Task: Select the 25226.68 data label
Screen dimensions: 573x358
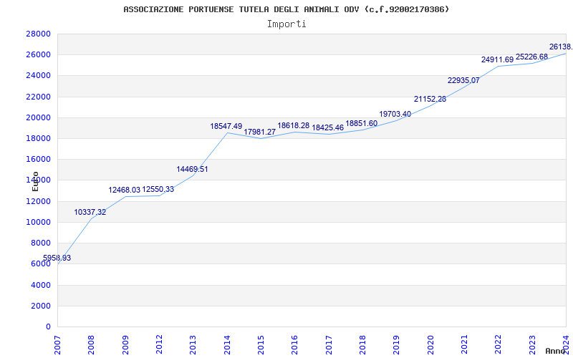Action: click(x=531, y=57)
